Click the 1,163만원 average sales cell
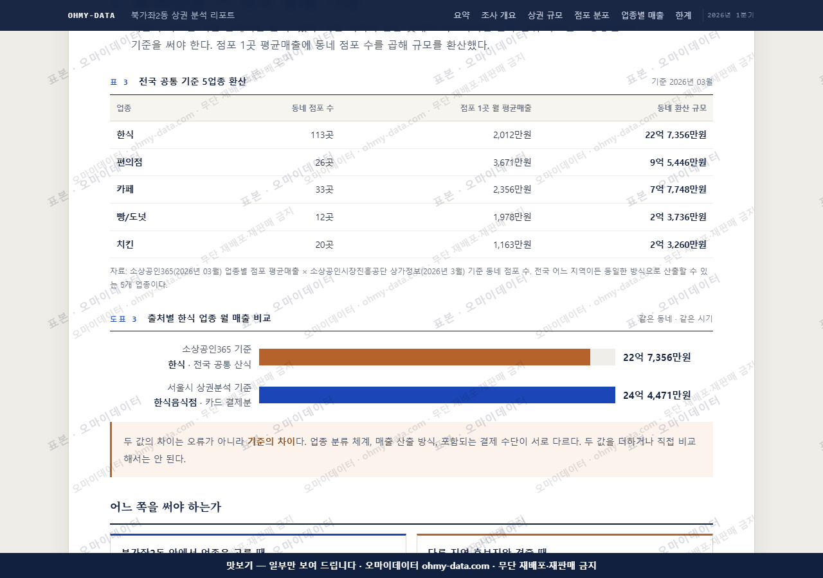 (512, 244)
